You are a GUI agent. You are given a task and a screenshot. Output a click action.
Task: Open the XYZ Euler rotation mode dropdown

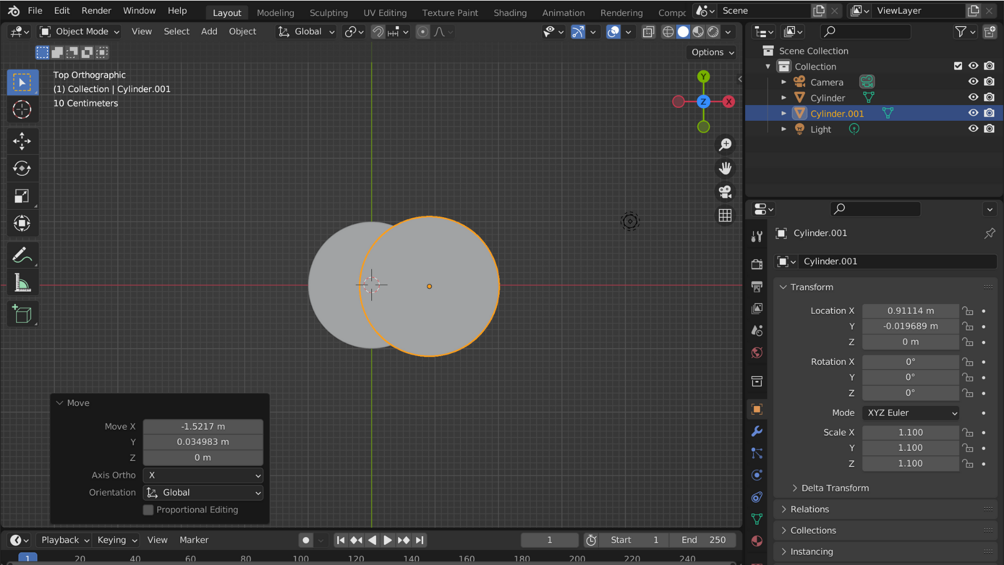pyautogui.click(x=910, y=413)
